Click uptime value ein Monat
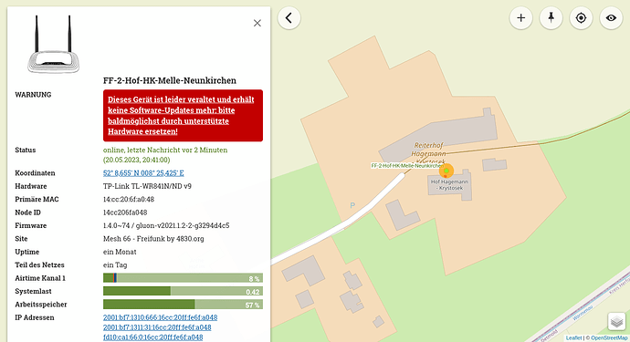 coord(120,252)
